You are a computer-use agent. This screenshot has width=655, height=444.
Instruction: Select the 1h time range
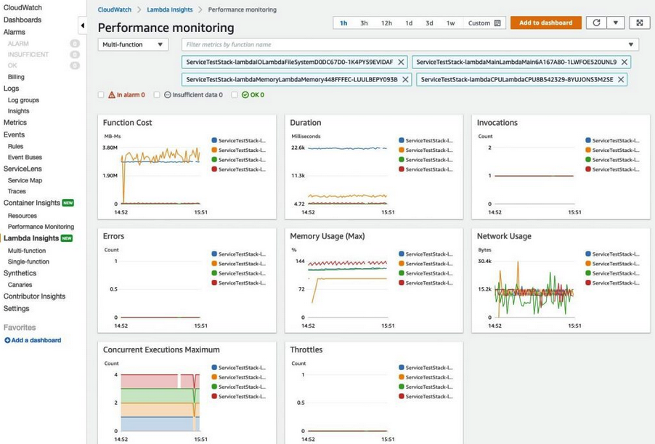coord(343,23)
